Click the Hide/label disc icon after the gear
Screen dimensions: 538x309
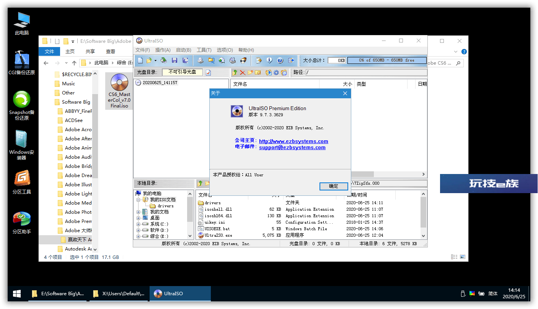click(x=284, y=72)
